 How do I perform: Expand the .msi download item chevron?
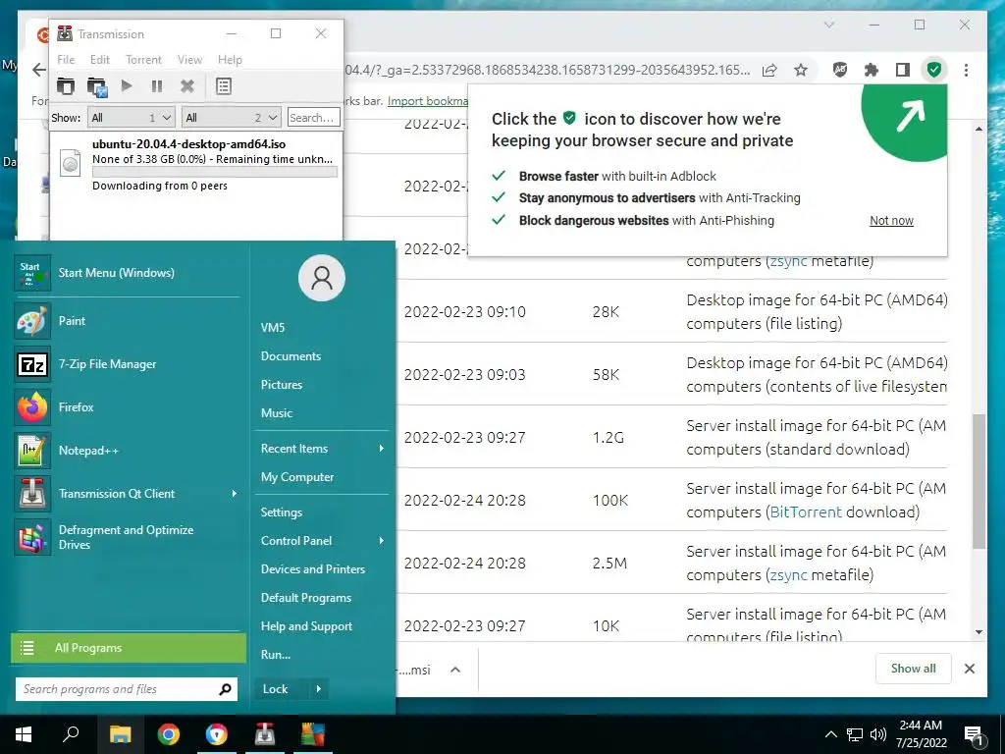coord(455,670)
